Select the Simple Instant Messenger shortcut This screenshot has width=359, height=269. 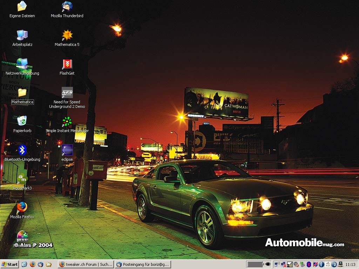67,125
